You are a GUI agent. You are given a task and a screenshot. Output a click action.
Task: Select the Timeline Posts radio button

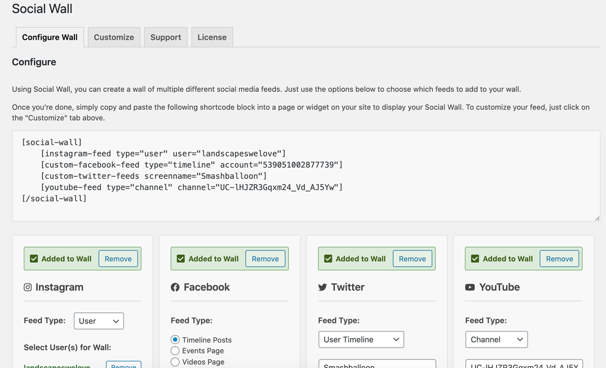[x=174, y=339]
